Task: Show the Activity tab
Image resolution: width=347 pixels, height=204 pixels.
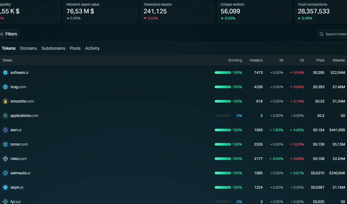Action: tap(92, 48)
